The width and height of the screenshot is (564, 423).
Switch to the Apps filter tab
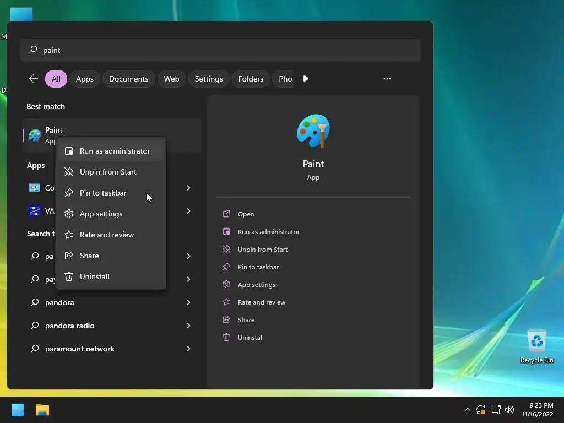click(x=84, y=79)
